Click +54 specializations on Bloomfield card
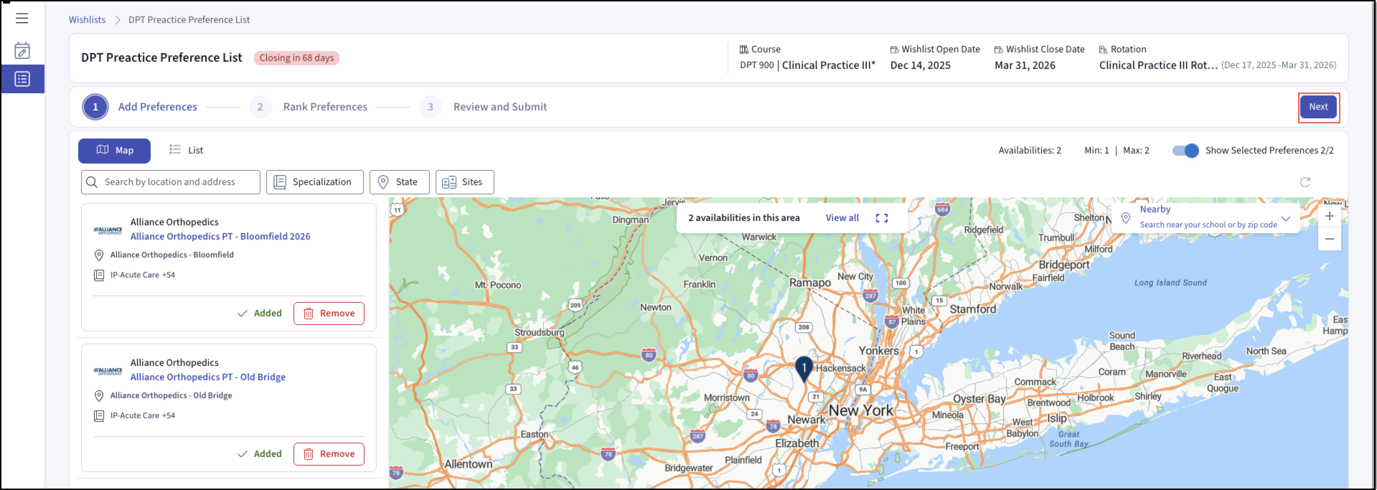 pos(168,275)
